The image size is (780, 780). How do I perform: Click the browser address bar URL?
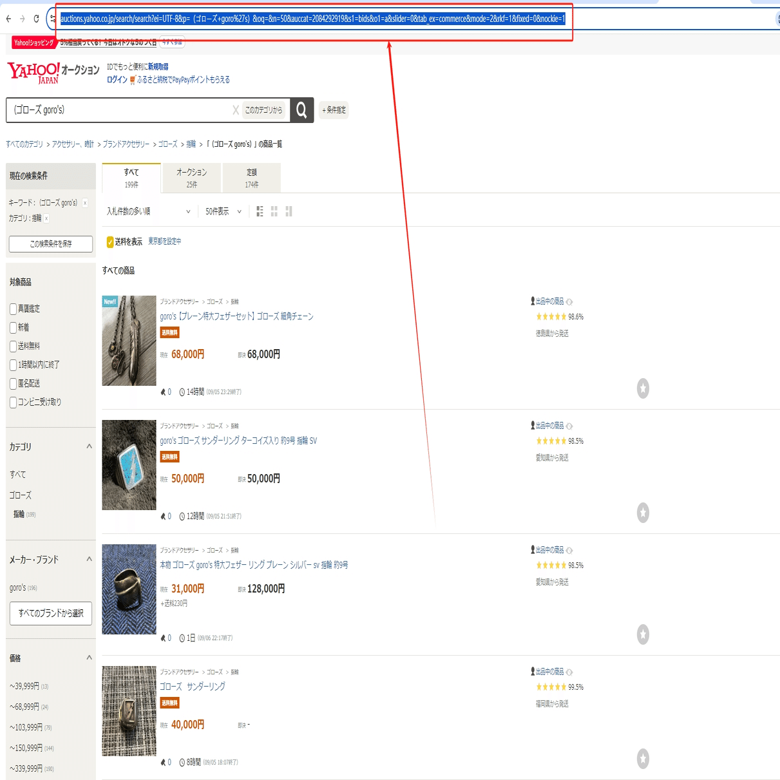tap(312, 19)
